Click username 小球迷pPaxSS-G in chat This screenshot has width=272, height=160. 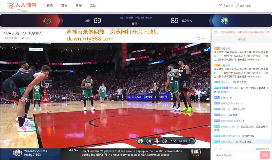pos(230,136)
